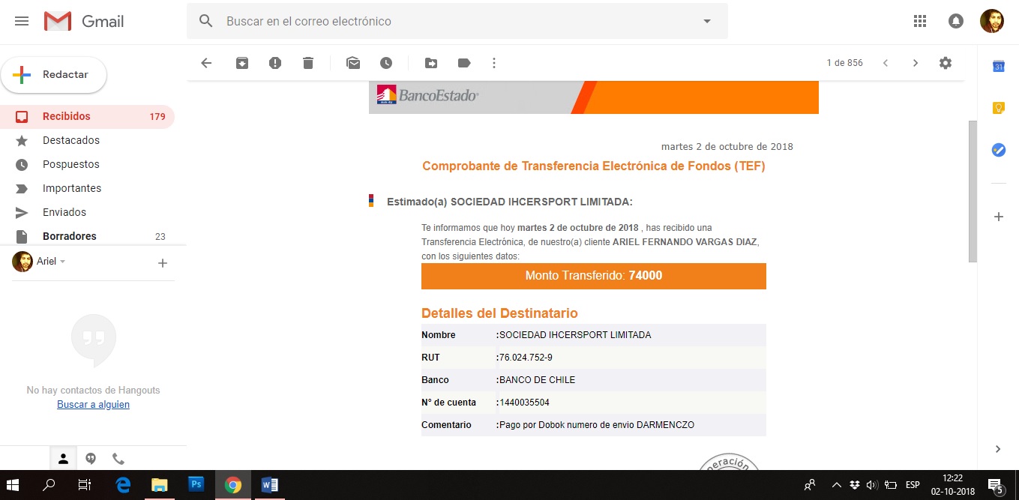Switch keyboard language ESP indicator
1019x500 pixels.
coord(913,485)
